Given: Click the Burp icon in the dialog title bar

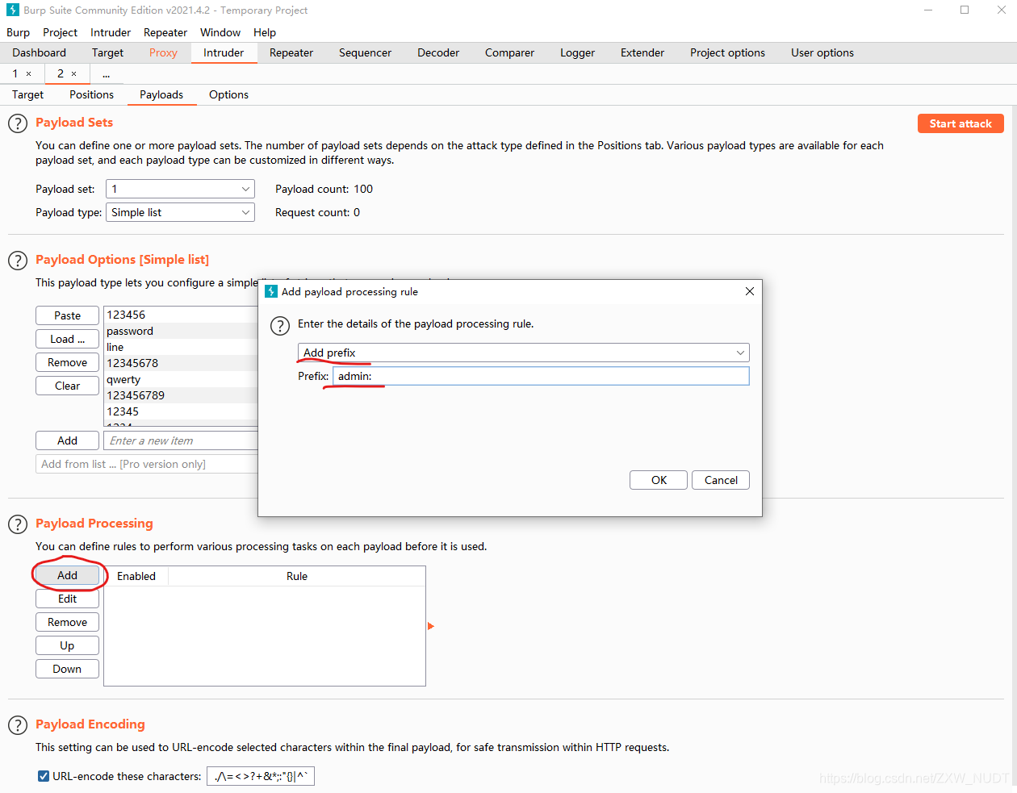Looking at the screenshot, I should click(x=272, y=291).
